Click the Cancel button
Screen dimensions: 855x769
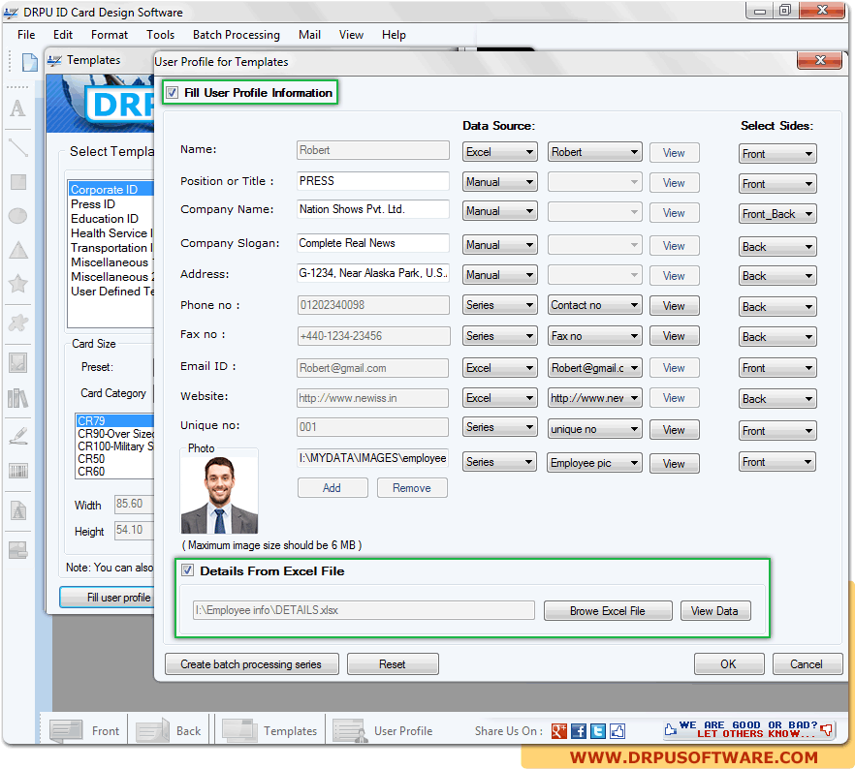click(x=807, y=664)
